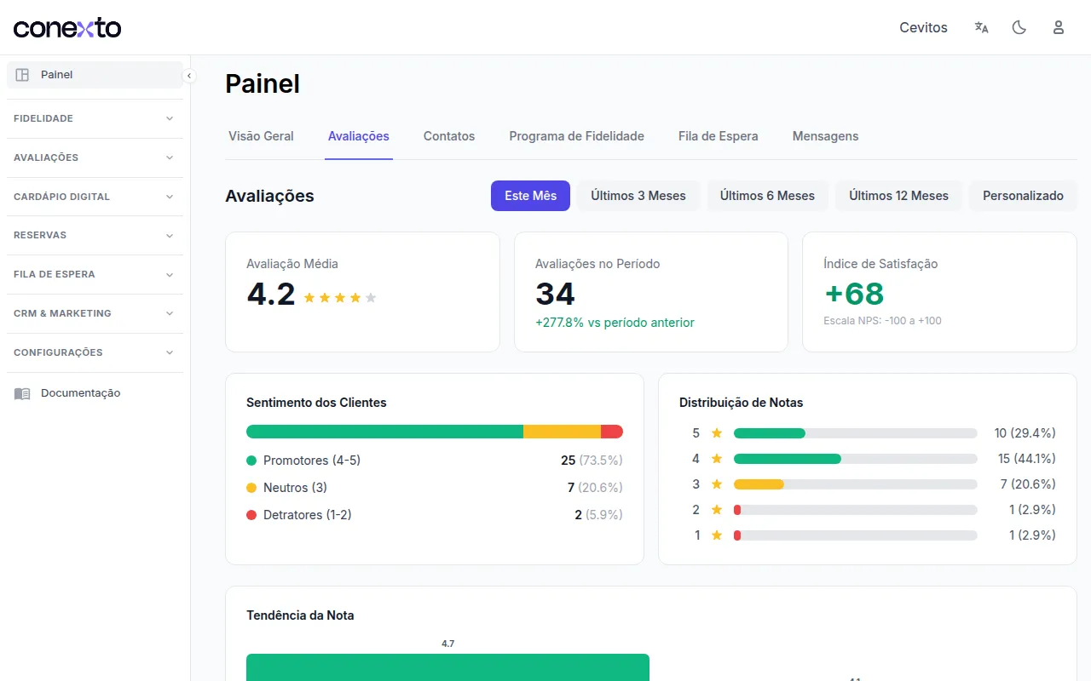
Task: Select the Este Mês period filter
Action: point(530,196)
